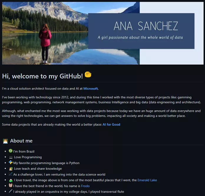Follow the Emerald Lake link
The image size is (205, 196).
pyautogui.click(x=147, y=180)
